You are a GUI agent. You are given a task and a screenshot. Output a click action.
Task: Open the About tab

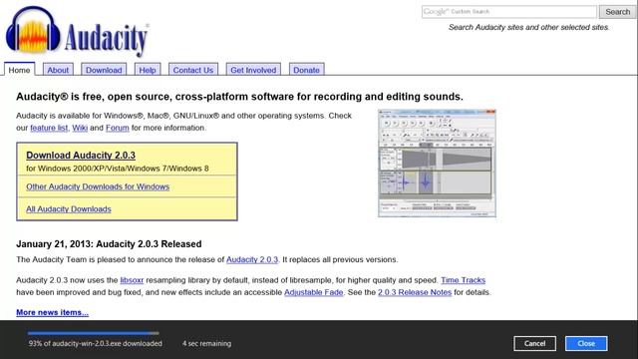58,70
